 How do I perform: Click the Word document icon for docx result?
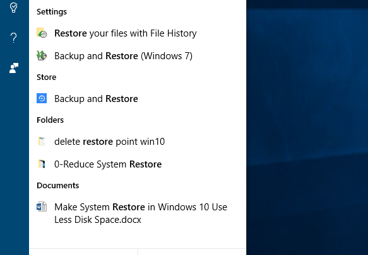pyautogui.click(x=42, y=207)
